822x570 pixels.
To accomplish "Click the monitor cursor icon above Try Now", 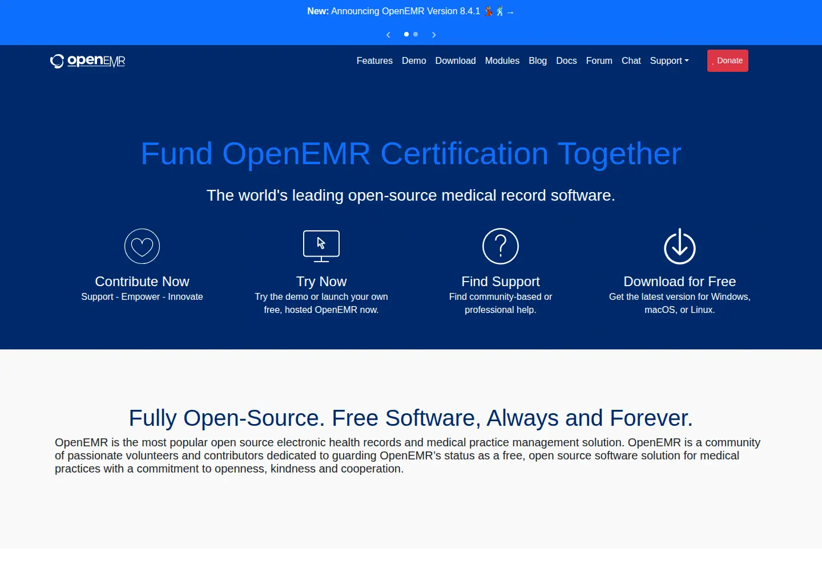I will pyautogui.click(x=321, y=246).
